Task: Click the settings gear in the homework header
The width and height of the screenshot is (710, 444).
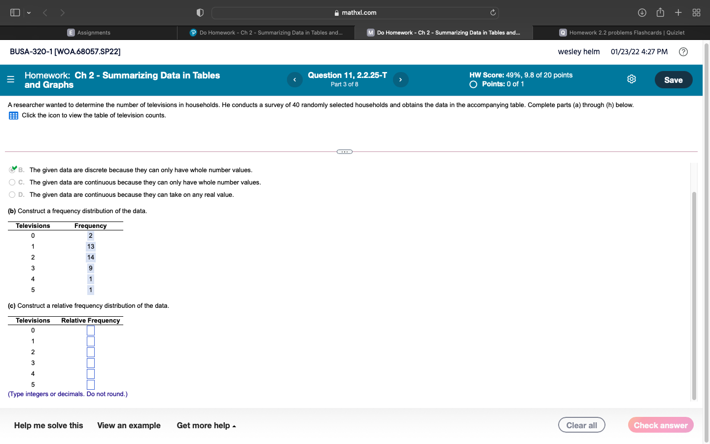Action: pos(632,79)
